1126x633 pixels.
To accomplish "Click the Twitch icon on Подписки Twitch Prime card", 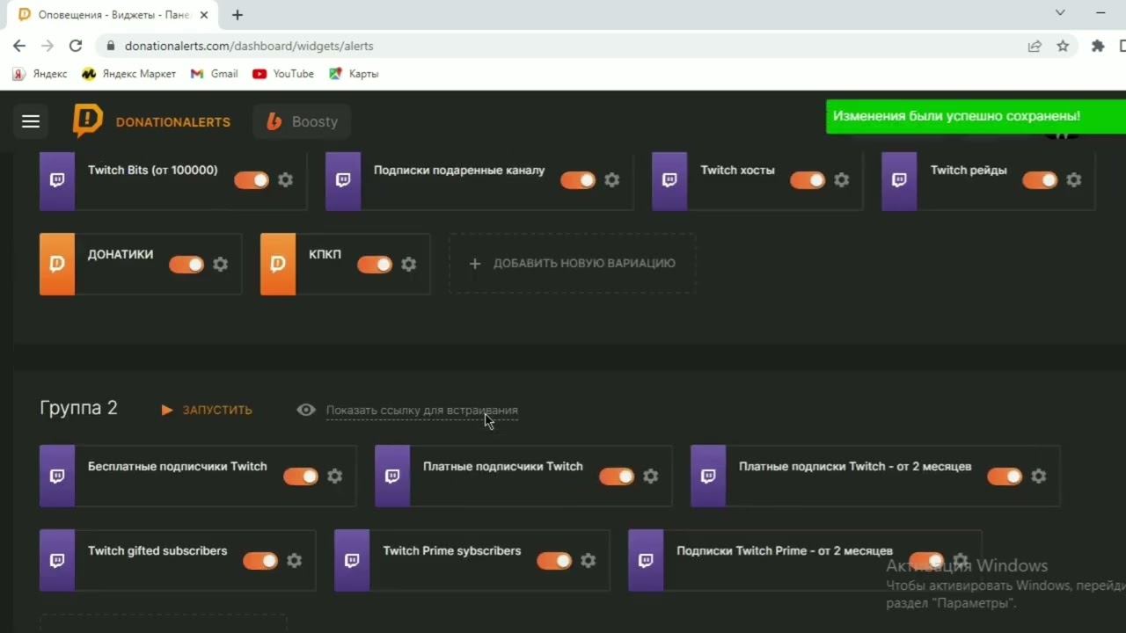I will (646, 560).
